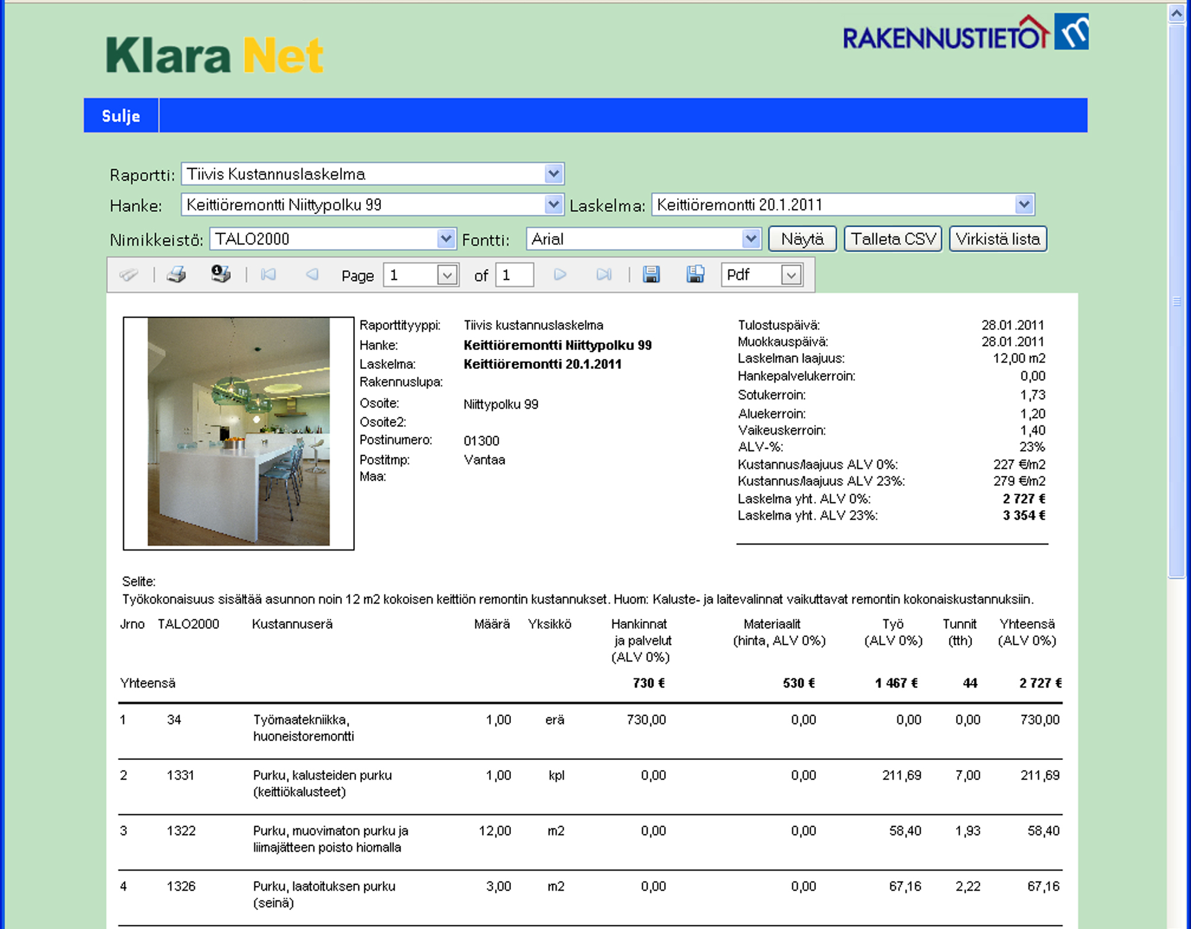Open the Raportti dropdown
Screen dimensions: 1191x929
point(373,174)
